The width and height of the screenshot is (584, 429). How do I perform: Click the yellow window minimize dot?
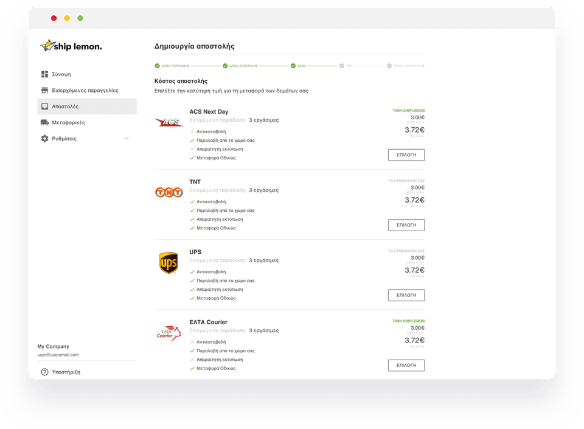pos(67,18)
